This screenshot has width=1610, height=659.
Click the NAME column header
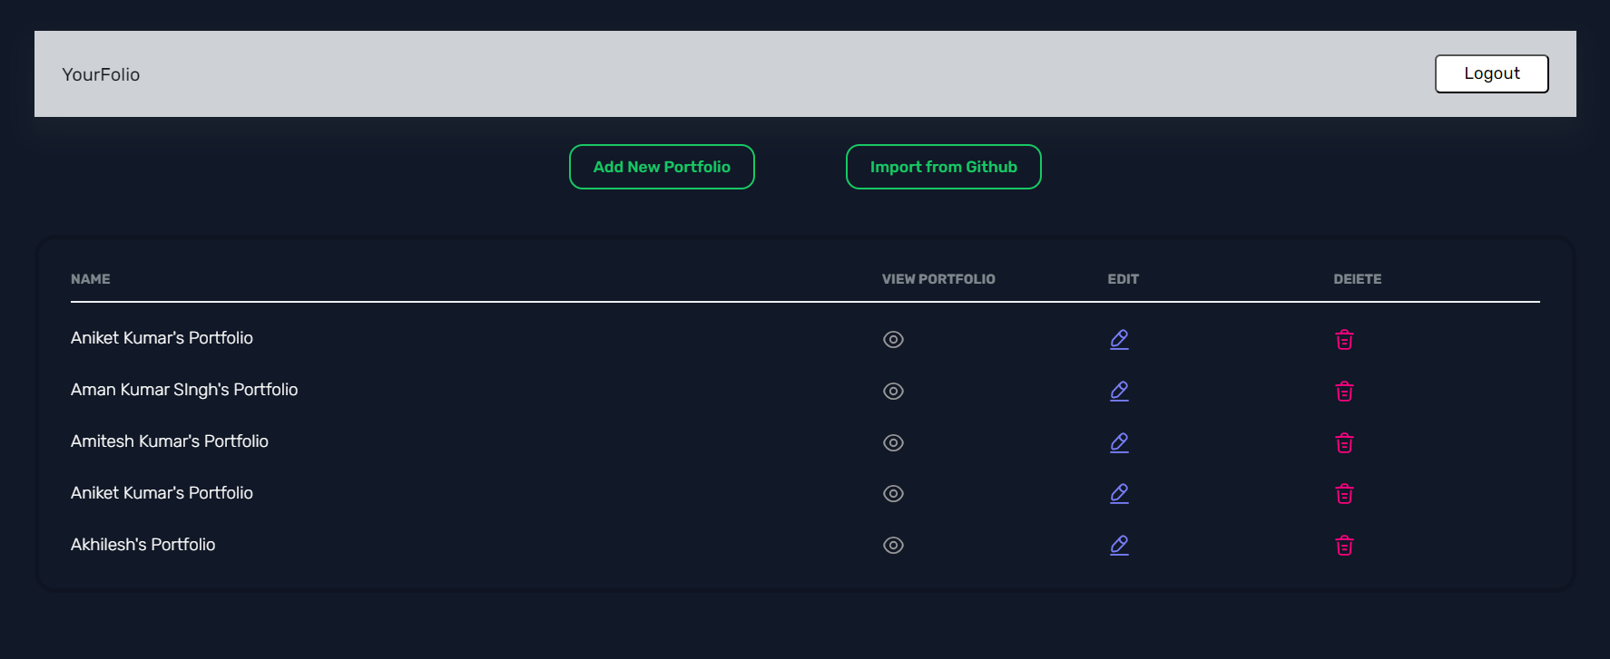click(91, 279)
